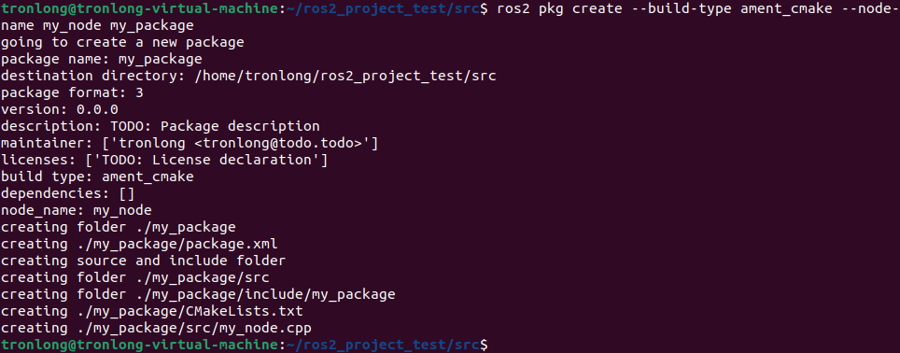900x353 pixels.
Task: Click the ros2 pkg create command text
Action: pyautogui.click(x=698, y=9)
